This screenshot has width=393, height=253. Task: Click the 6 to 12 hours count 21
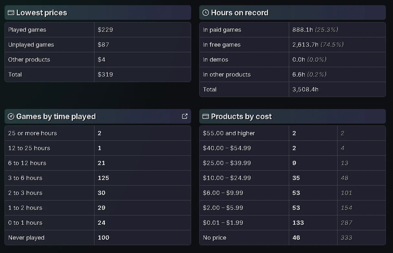101,163
